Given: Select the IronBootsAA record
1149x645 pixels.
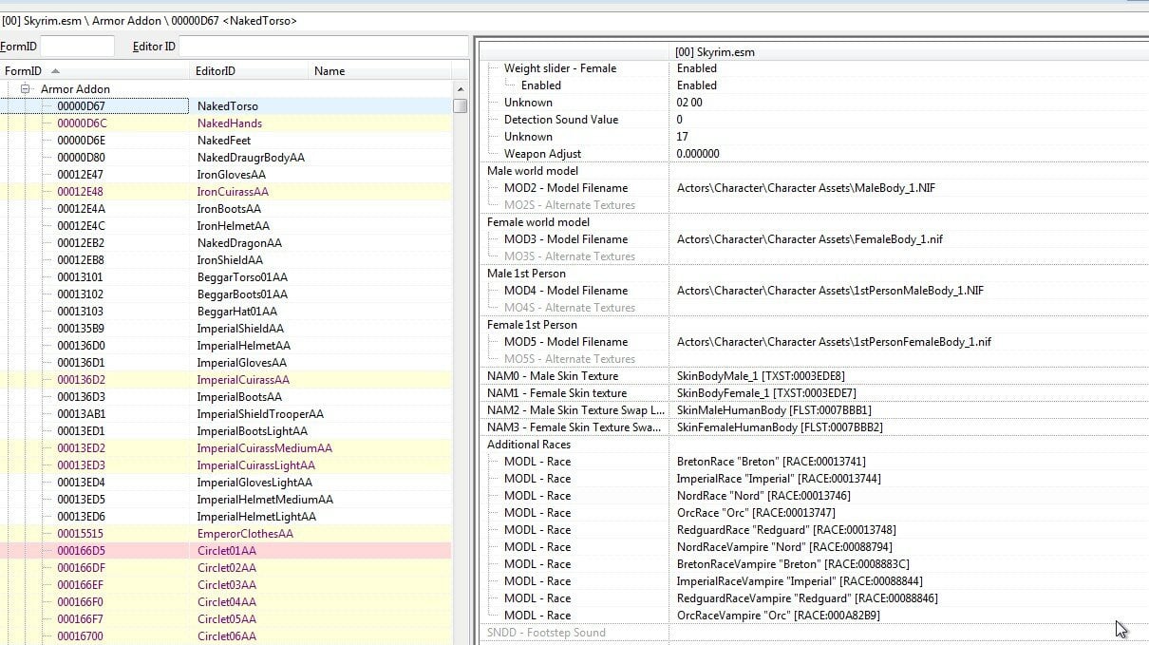Looking at the screenshot, I should (226, 209).
